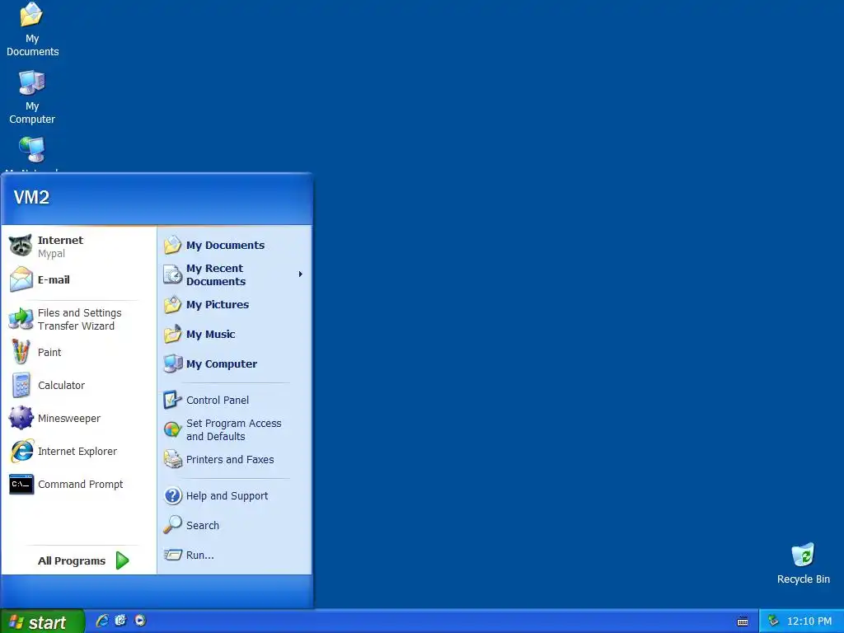Click the VM2 user name header
The height and width of the screenshot is (633, 844).
click(31, 198)
